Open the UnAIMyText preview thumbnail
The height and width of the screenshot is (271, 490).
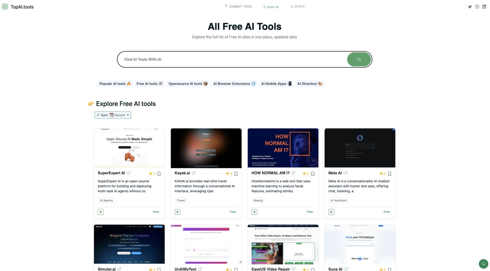(206, 244)
